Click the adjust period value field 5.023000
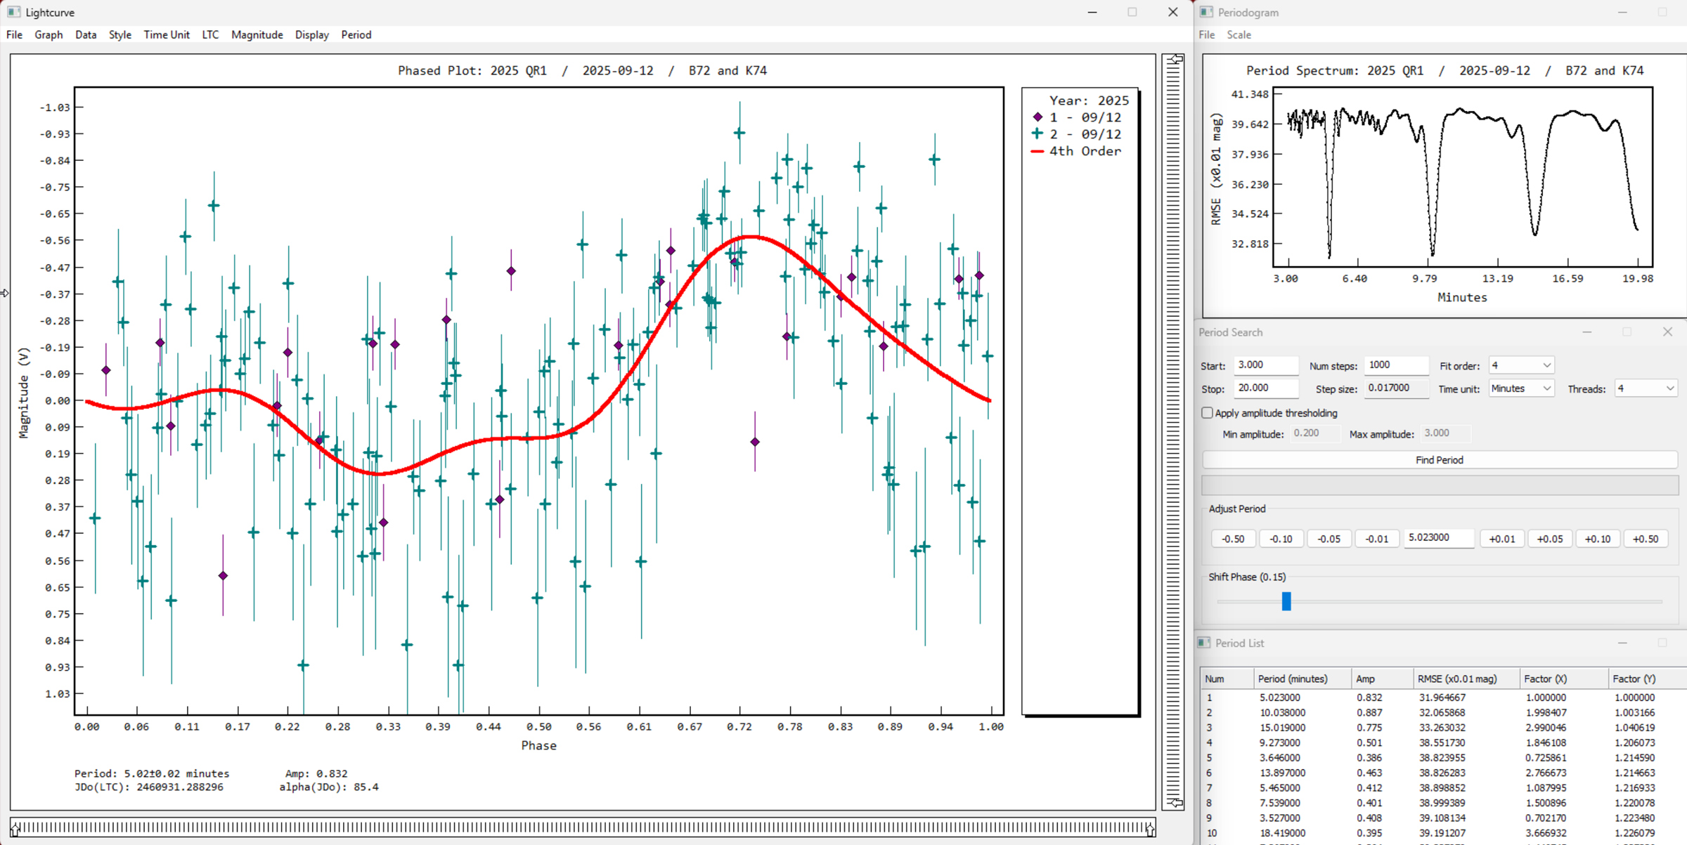 pyautogui.click(x=1439, y=538)
